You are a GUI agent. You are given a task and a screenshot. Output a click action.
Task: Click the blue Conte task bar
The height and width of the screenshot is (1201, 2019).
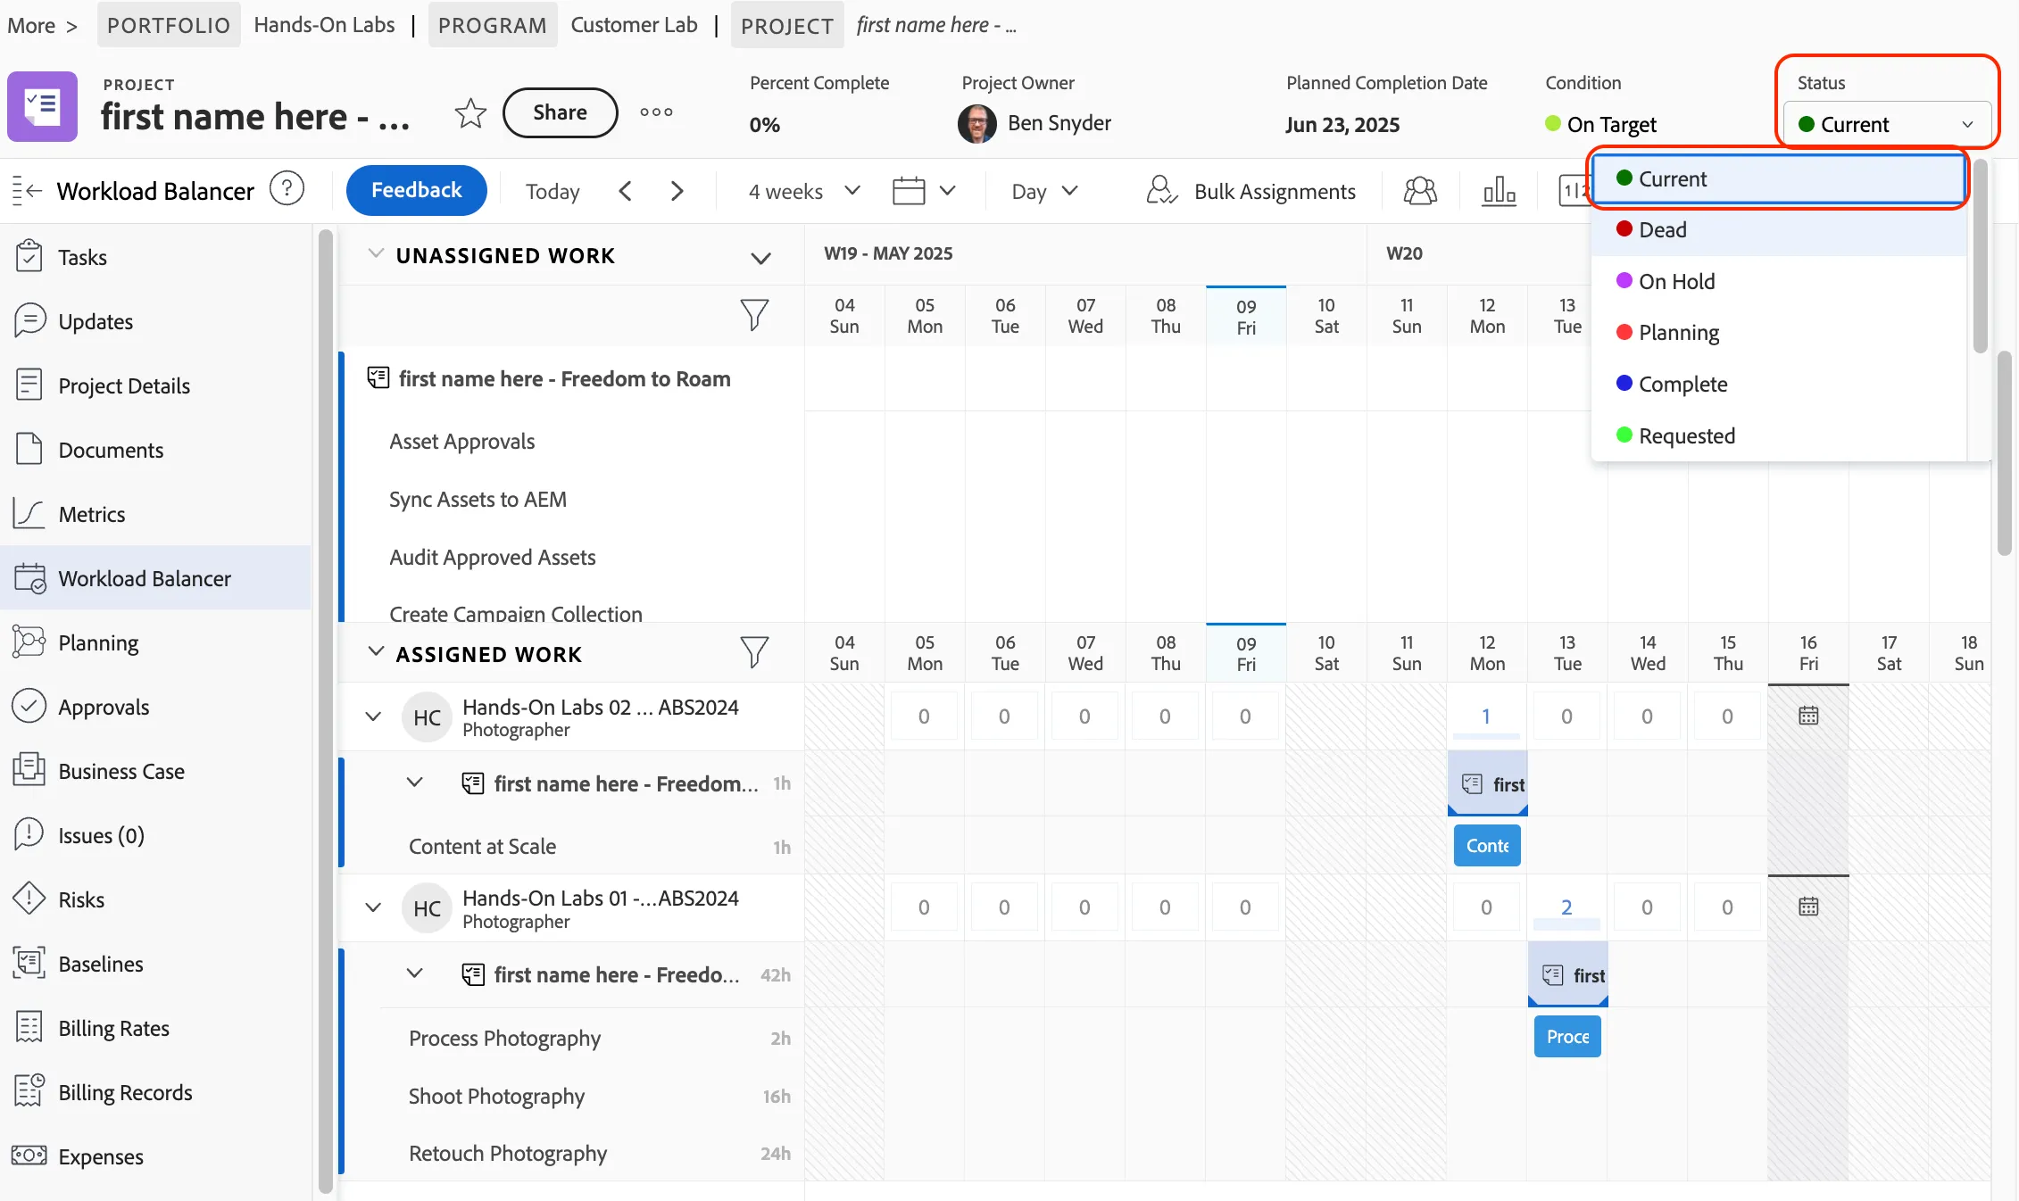pyautogui.click(x=1487, y=845)
